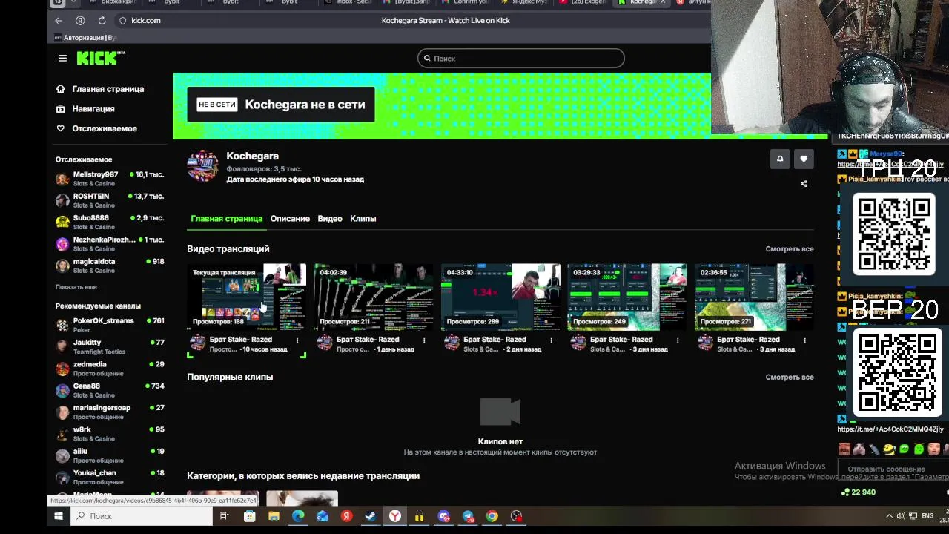Switch to the Видео tab

point(330,219)
